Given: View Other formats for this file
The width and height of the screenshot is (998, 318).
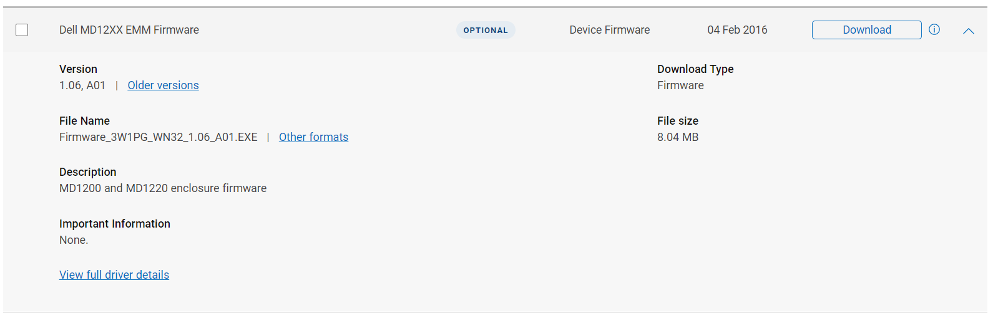Looking at the screenshot, I should click(313, 137).
